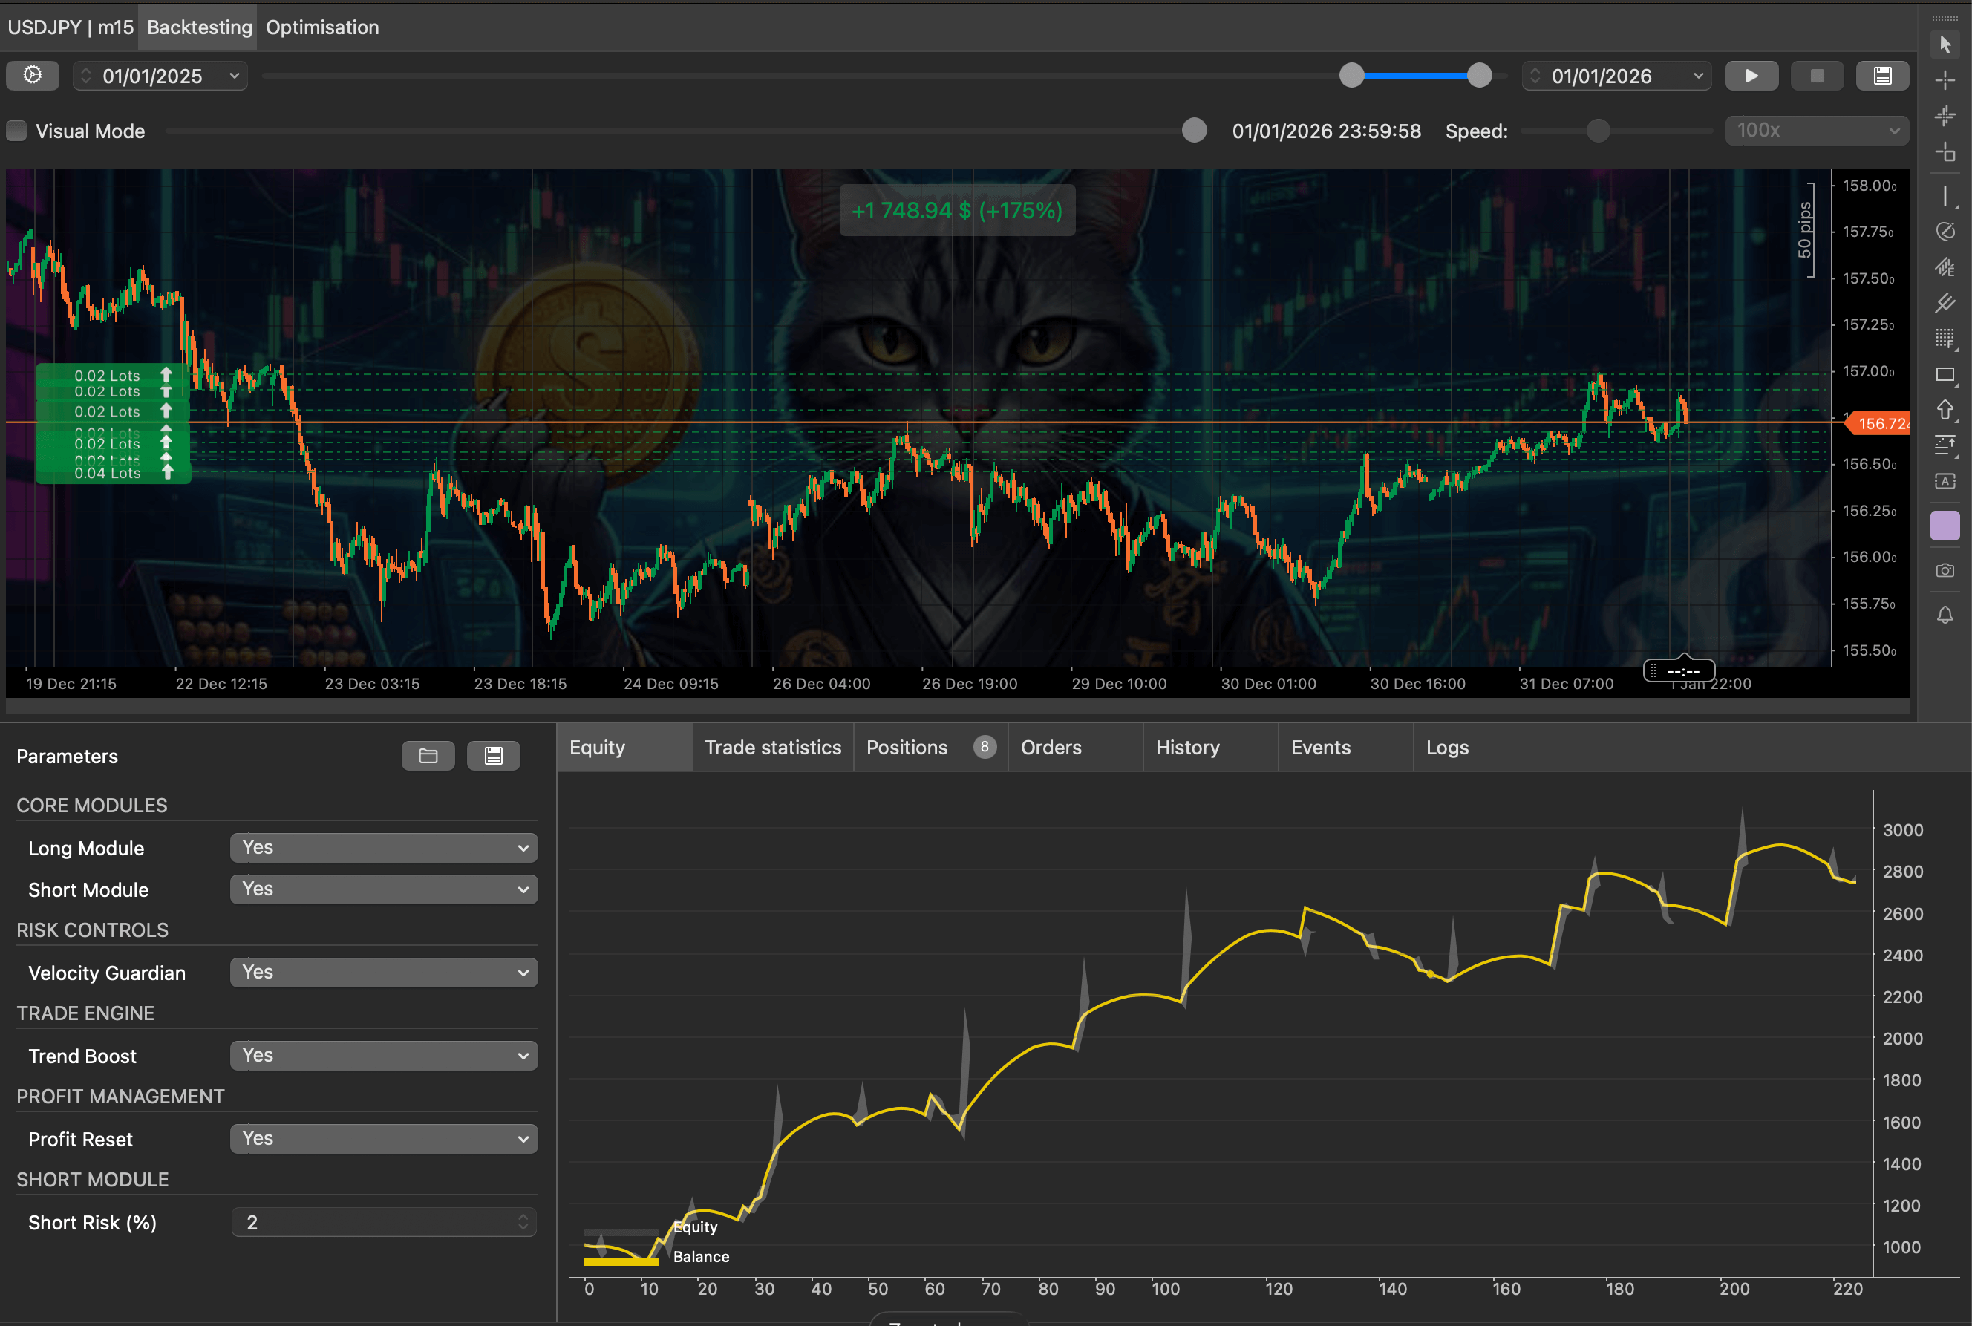The width and height of the screenshot is (1972, 1326).
Task: Select the rectangle shape tool
Action: pyautogui.click(x=1945, y=373)
